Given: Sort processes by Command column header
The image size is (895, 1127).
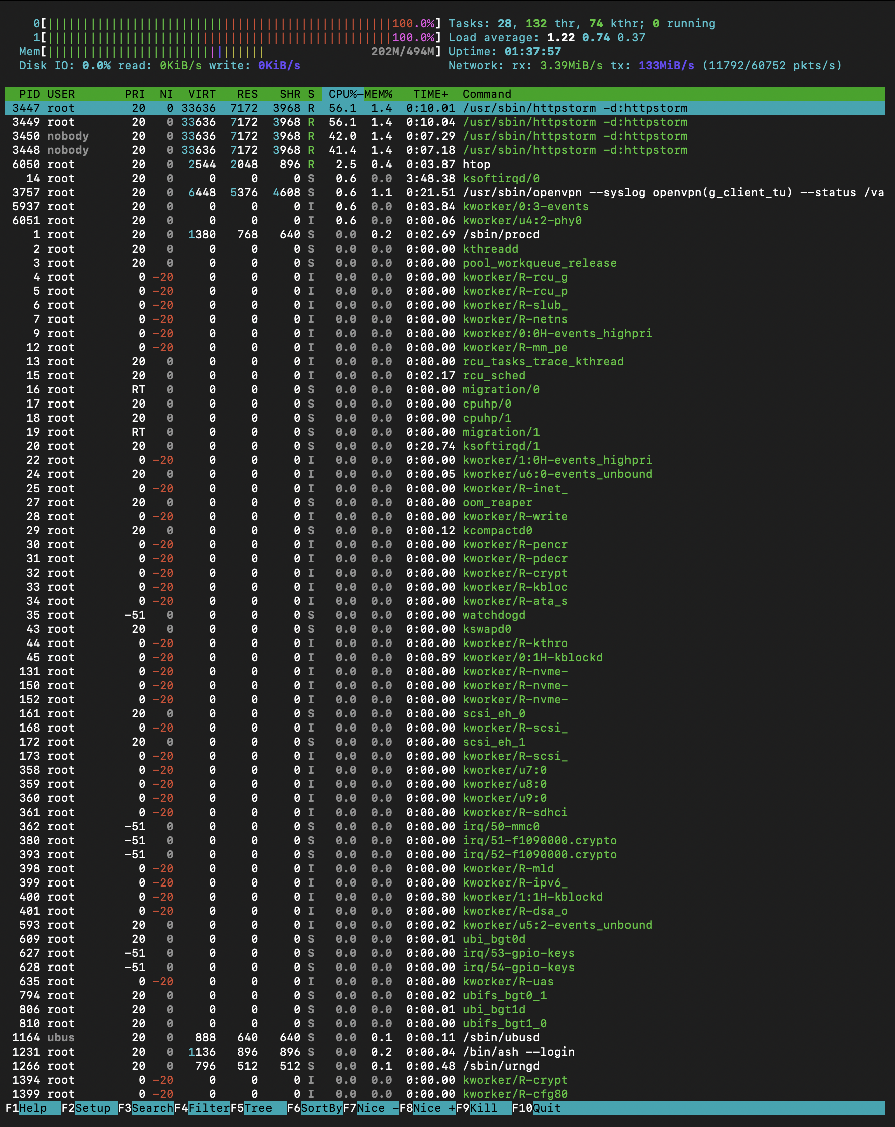Looking at the screenshot, I should 486,94.
